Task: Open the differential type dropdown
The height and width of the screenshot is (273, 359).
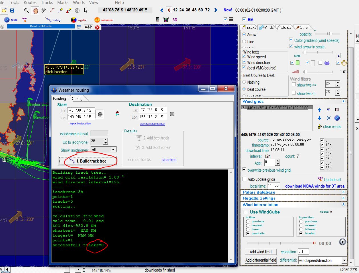Action: click(344, 260)
